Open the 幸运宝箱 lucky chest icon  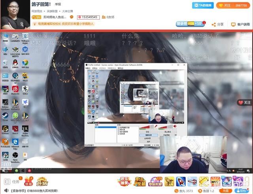(x=140, y=181)
